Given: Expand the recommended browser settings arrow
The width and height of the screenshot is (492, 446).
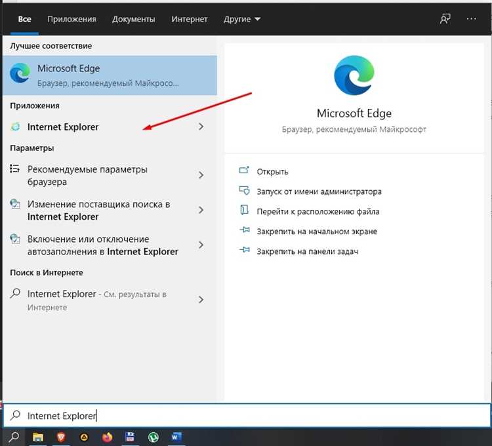Looking at the screenshot, I should (201, 176).
